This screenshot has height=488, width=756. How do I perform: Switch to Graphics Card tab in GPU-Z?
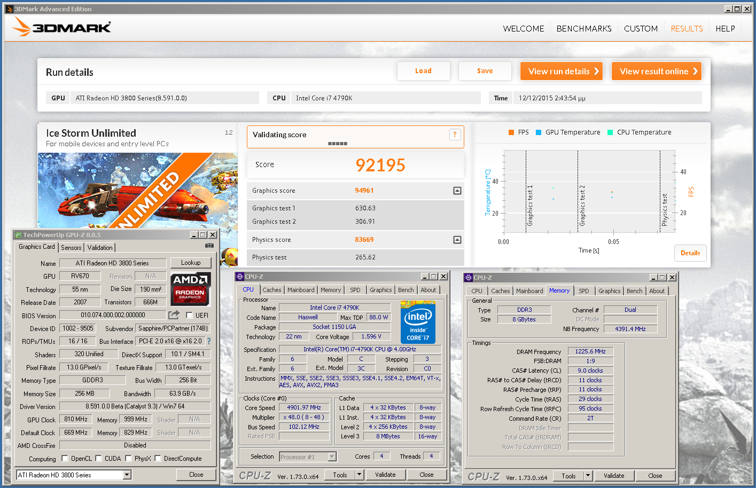point(36,247)
